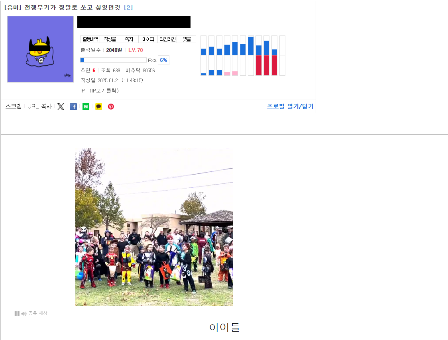Share post to X (Twitter)
448x340 pixels.
click(x=61, y=106)
